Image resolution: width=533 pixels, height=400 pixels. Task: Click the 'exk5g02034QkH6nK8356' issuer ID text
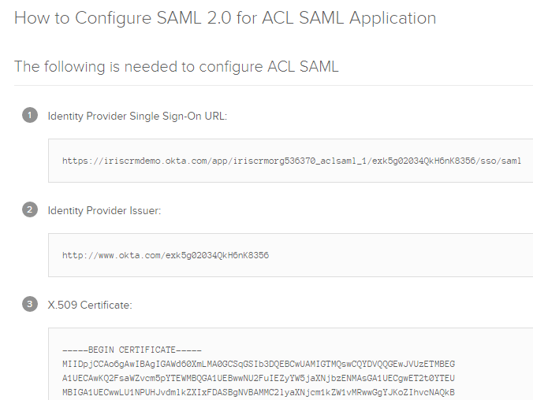click(x=217, y=255)
